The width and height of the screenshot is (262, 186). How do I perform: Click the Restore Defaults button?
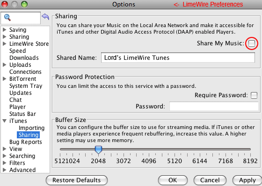pyautogui.click(x=77, y=180)
